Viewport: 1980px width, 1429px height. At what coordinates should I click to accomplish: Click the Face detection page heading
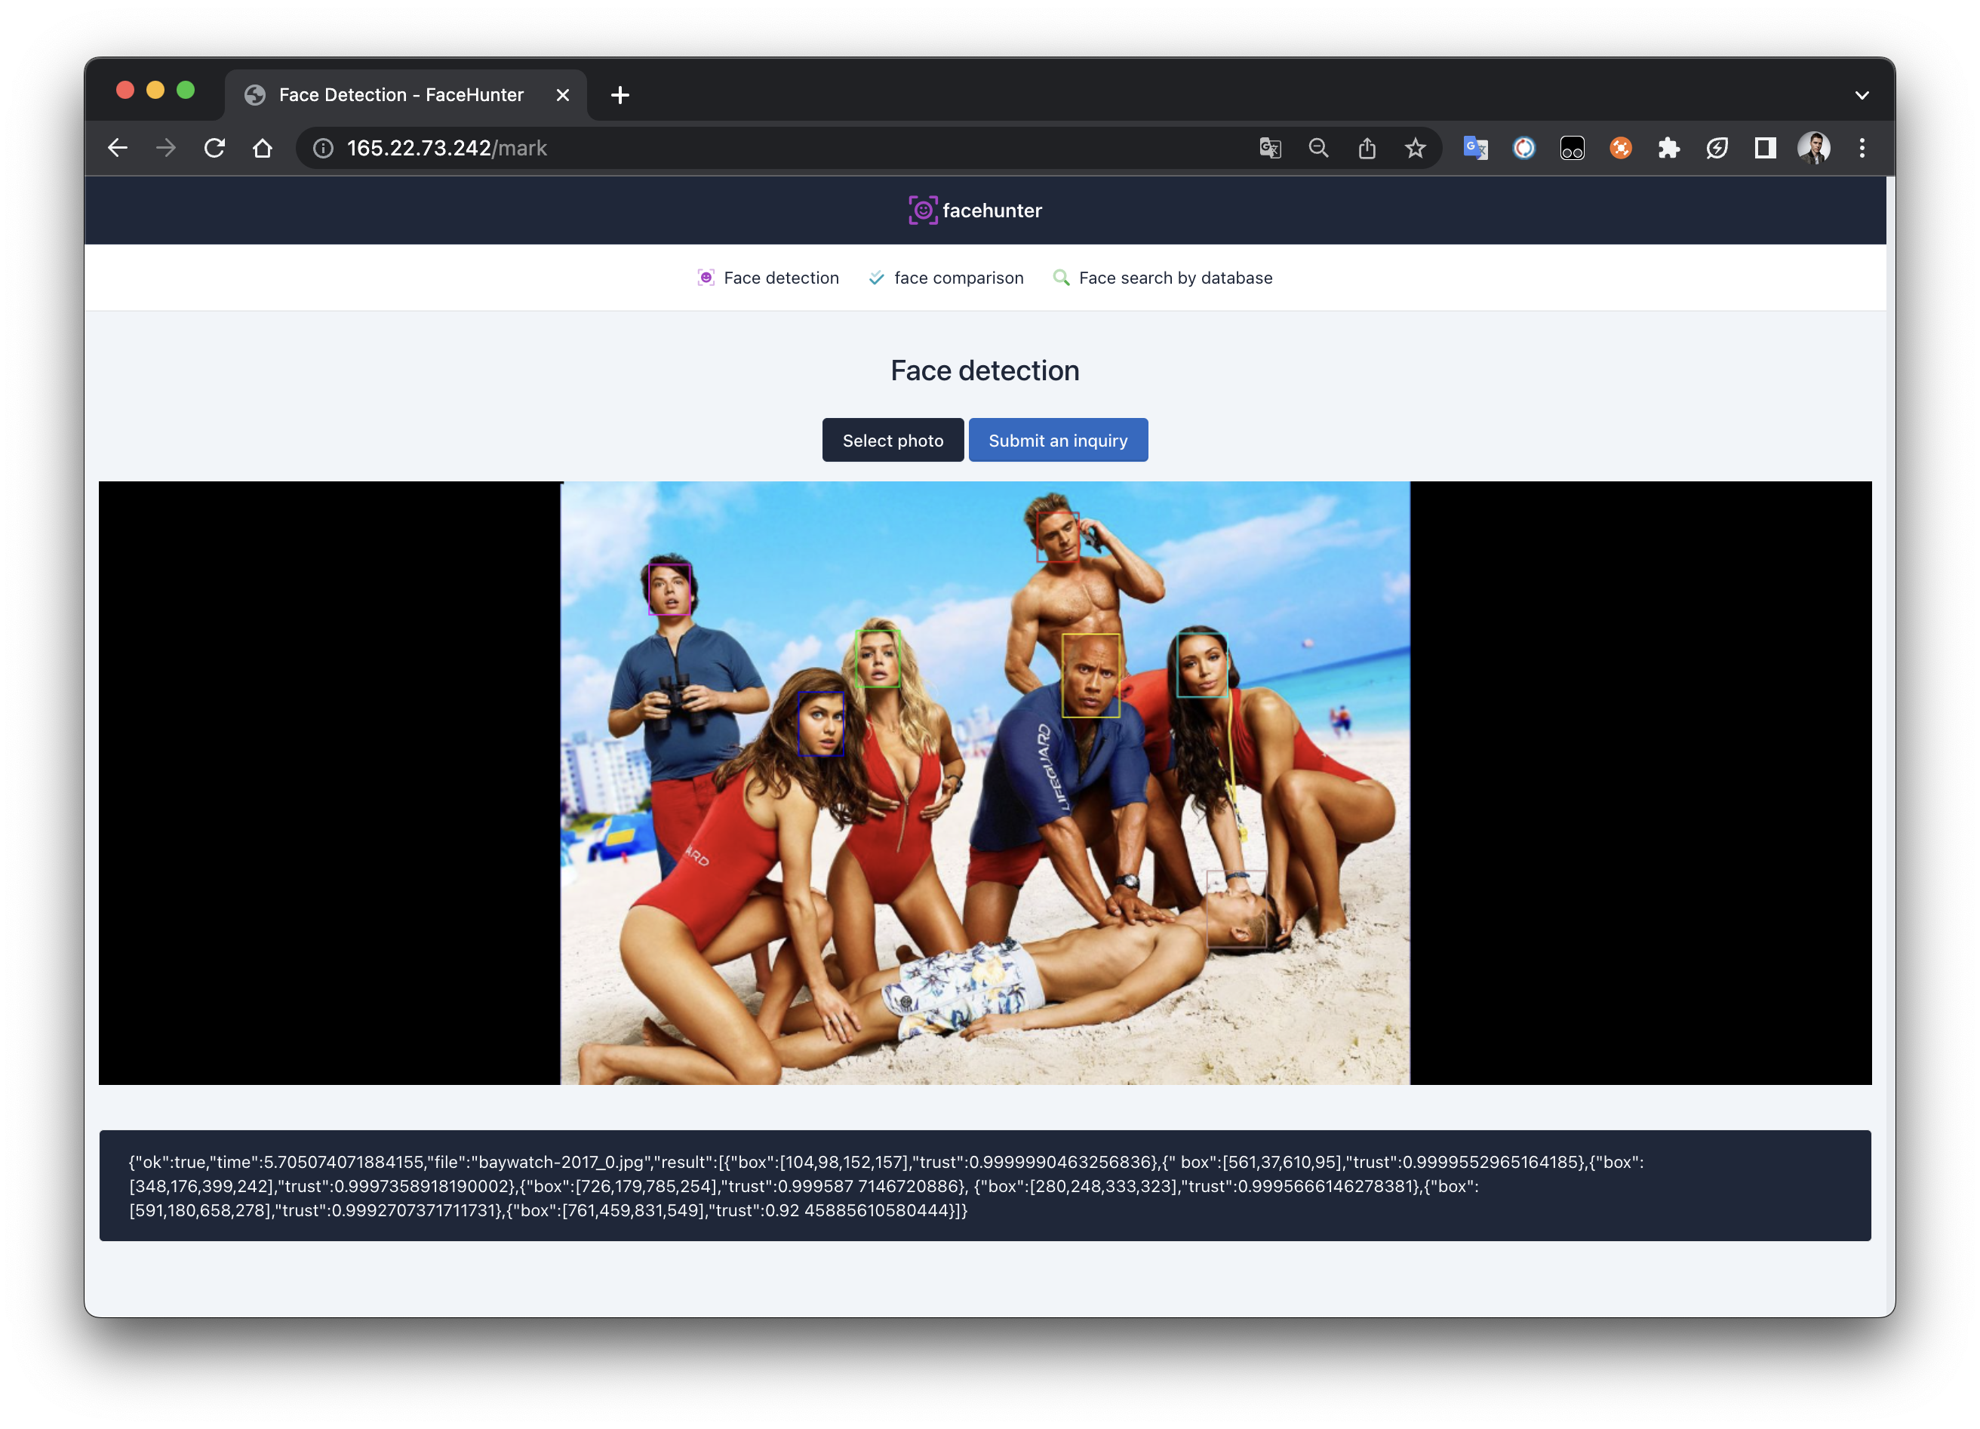click(985, 371)
